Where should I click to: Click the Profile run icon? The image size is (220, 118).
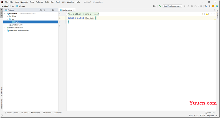click(195, 6)
